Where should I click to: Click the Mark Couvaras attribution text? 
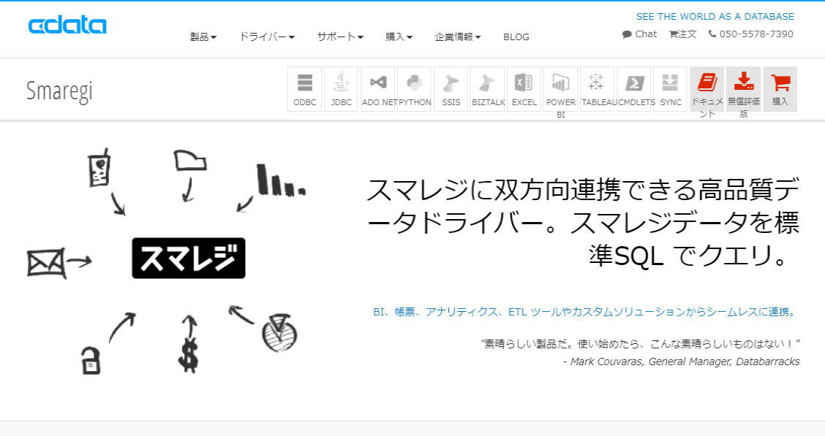click(682, 362)
